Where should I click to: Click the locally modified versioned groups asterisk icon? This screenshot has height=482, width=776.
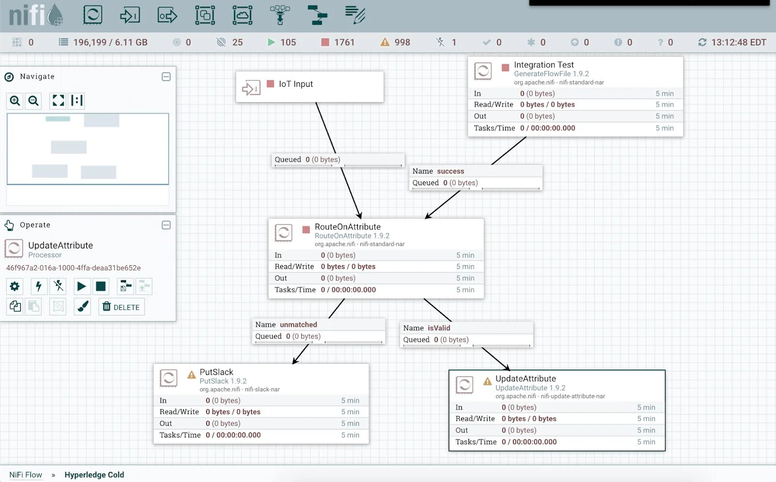531,42
